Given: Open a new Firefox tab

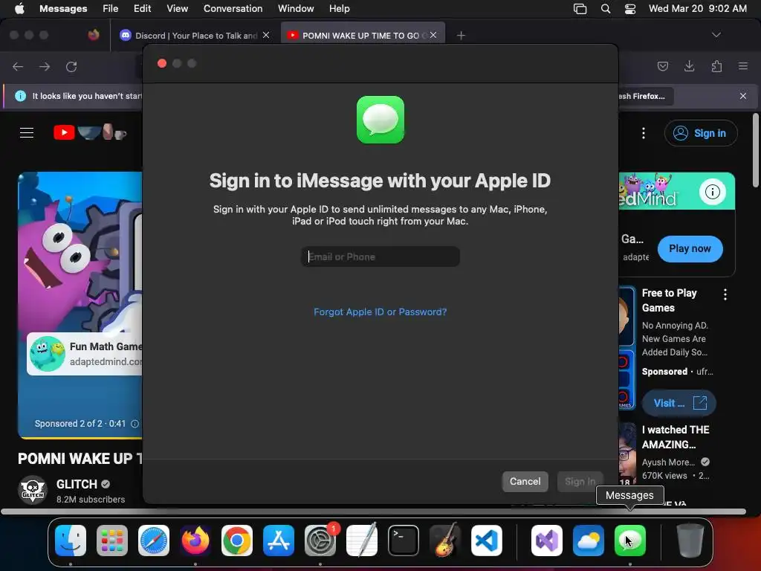Looking at the screenshot, I should 461,36.
